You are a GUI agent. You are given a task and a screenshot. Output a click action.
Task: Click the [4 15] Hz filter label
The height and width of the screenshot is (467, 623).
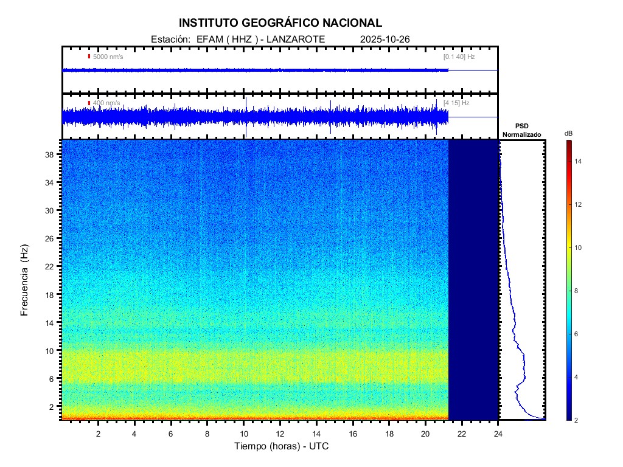tap(456, 103)
